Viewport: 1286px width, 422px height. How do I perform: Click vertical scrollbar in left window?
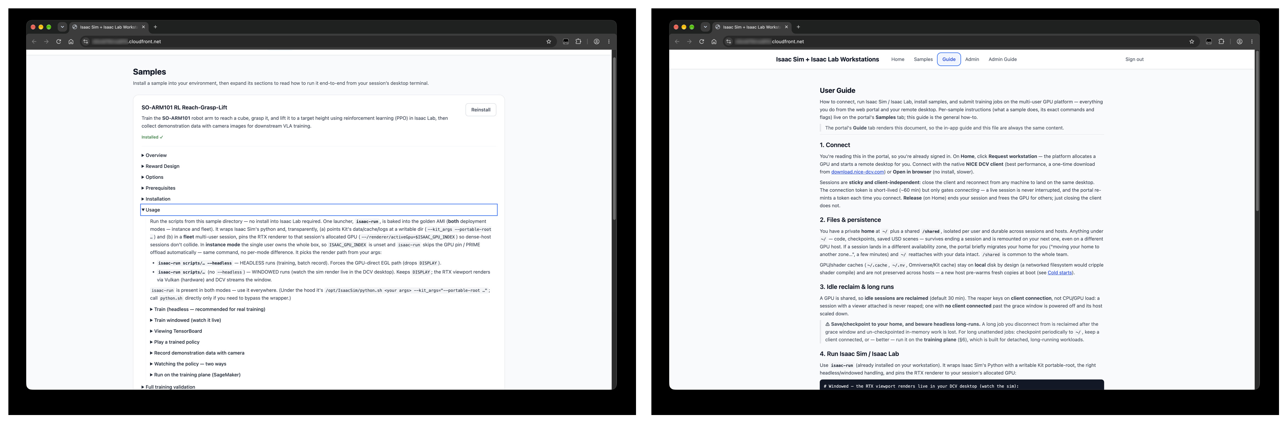(x=614, y=138)
